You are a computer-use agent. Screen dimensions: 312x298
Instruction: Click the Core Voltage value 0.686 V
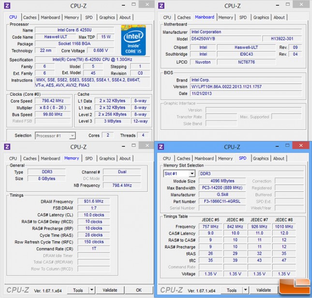[101, 50]
